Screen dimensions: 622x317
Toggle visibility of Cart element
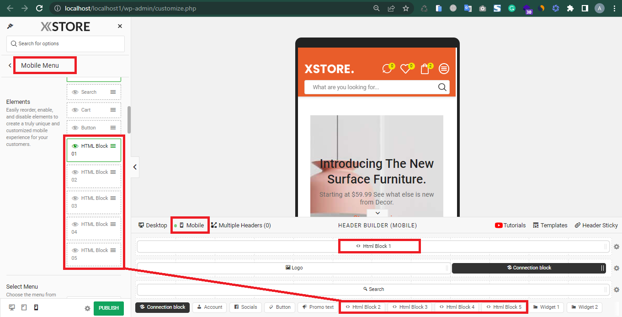click(75, 110)
